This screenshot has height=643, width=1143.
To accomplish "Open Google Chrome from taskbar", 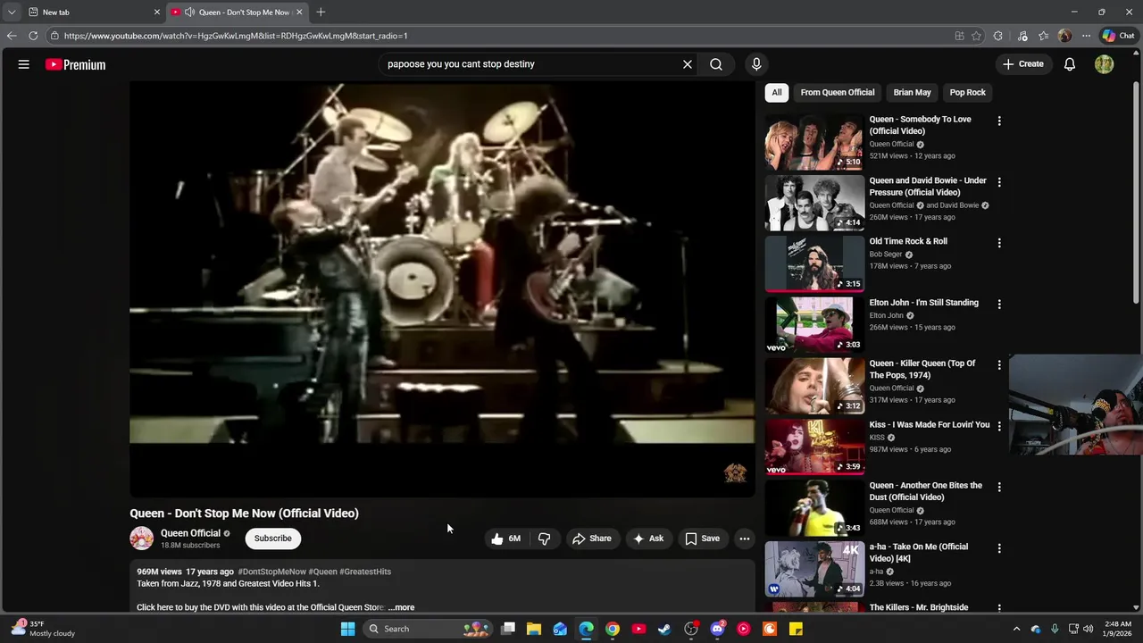I will click(x=613, y=629).
